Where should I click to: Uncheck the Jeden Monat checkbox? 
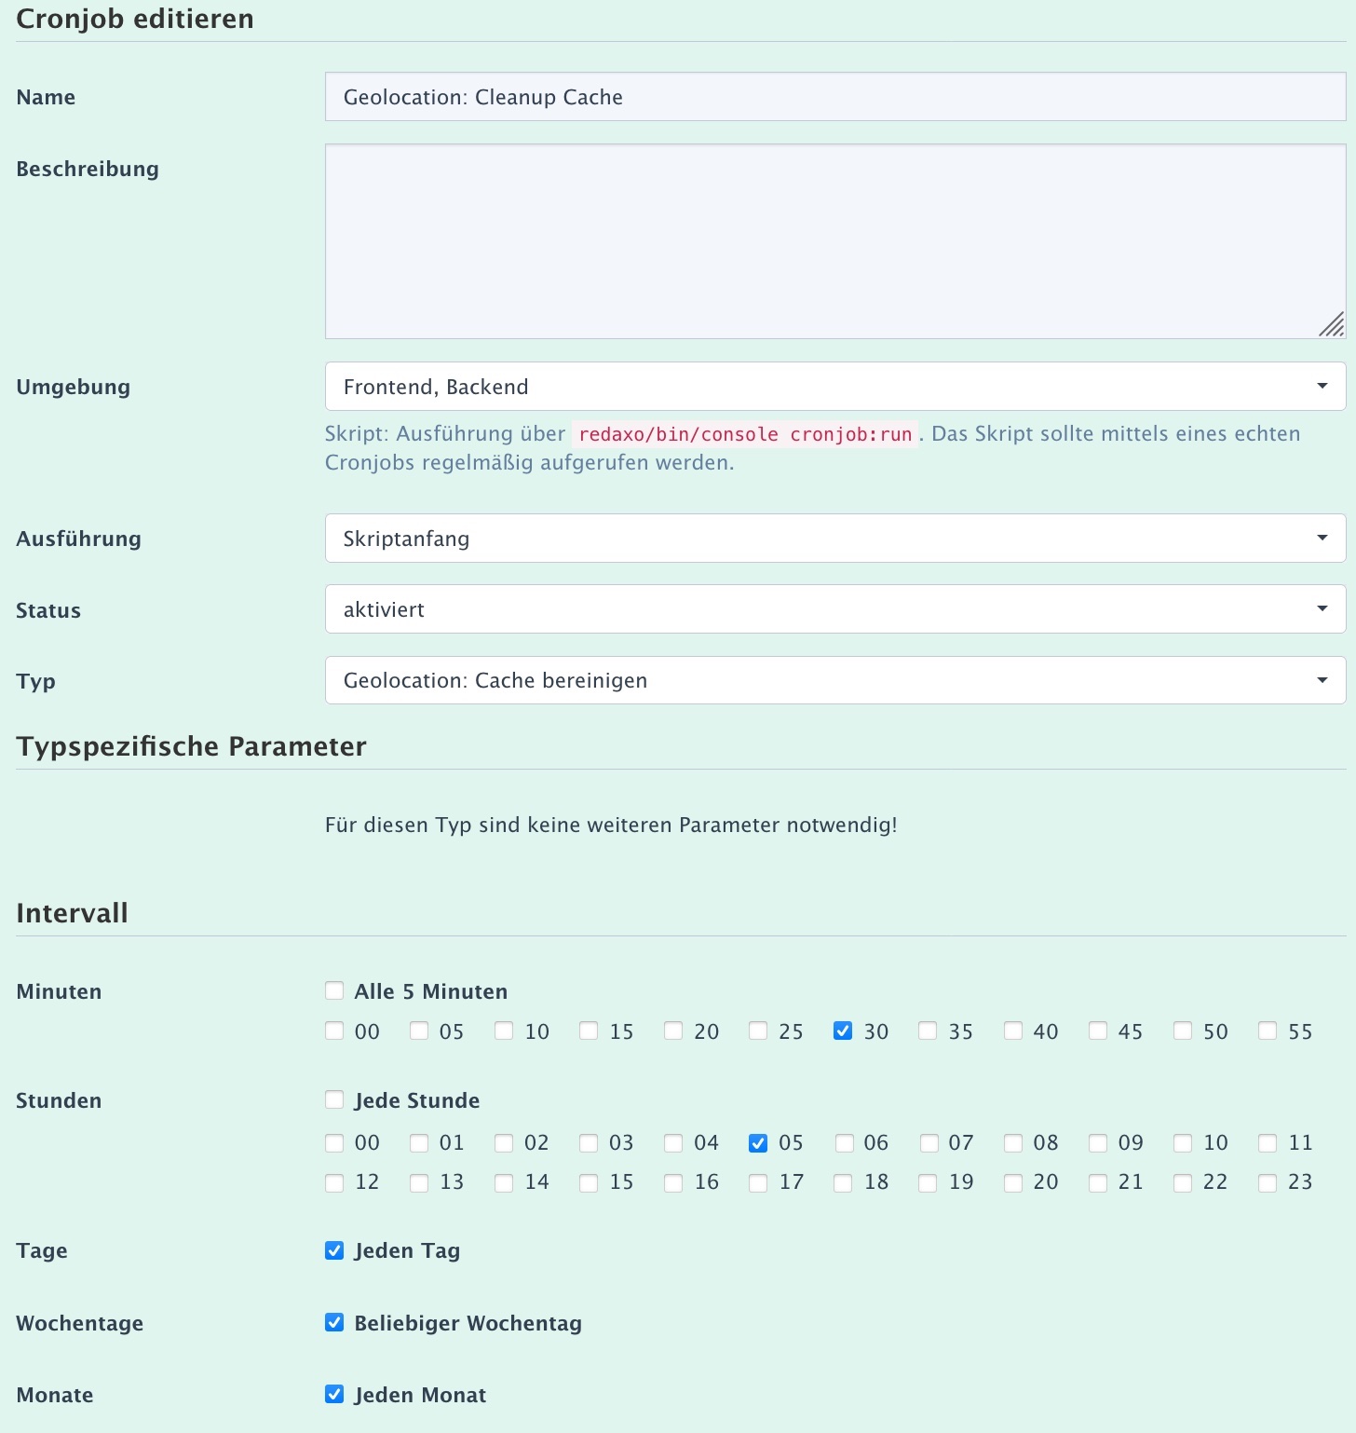(x=334, y=1394)
